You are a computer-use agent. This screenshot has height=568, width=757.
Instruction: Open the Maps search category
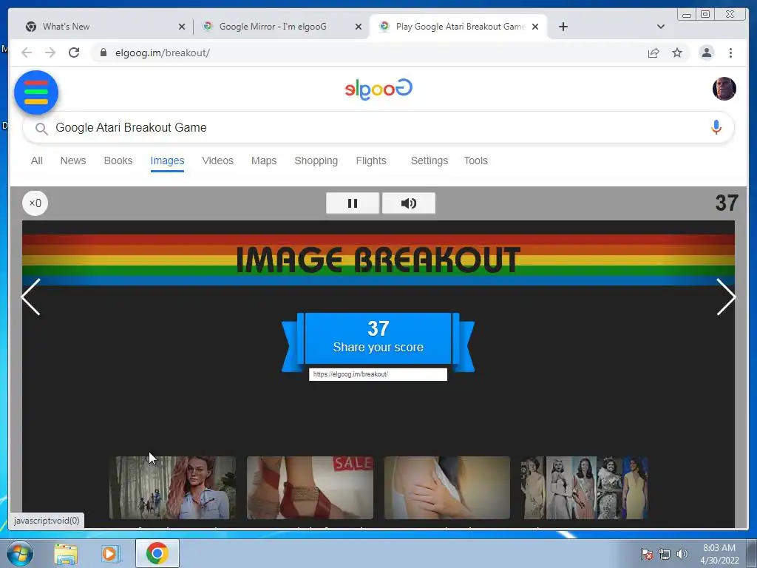coord(264,160)
